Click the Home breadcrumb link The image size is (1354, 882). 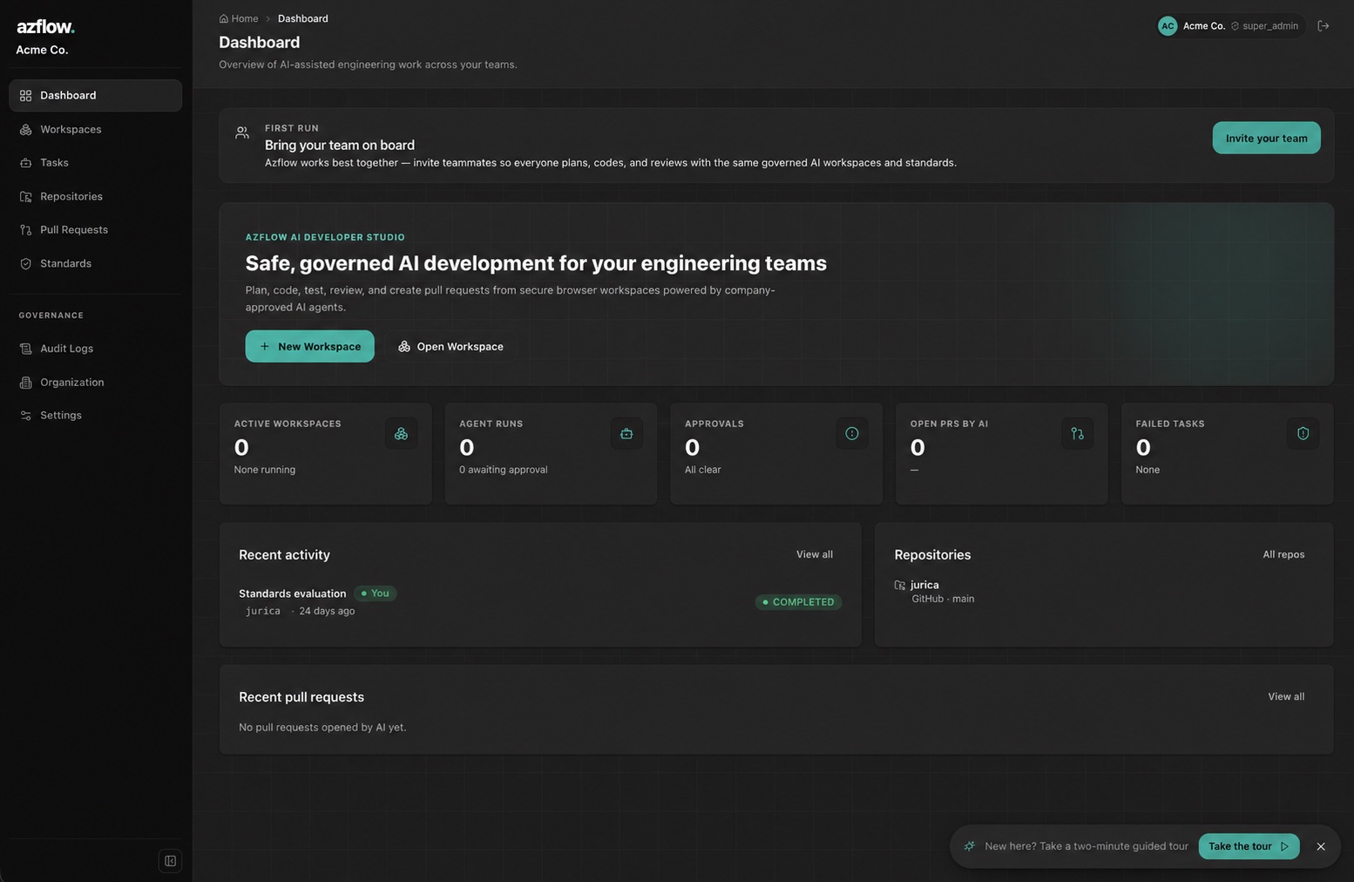click(x=239, y=19)
